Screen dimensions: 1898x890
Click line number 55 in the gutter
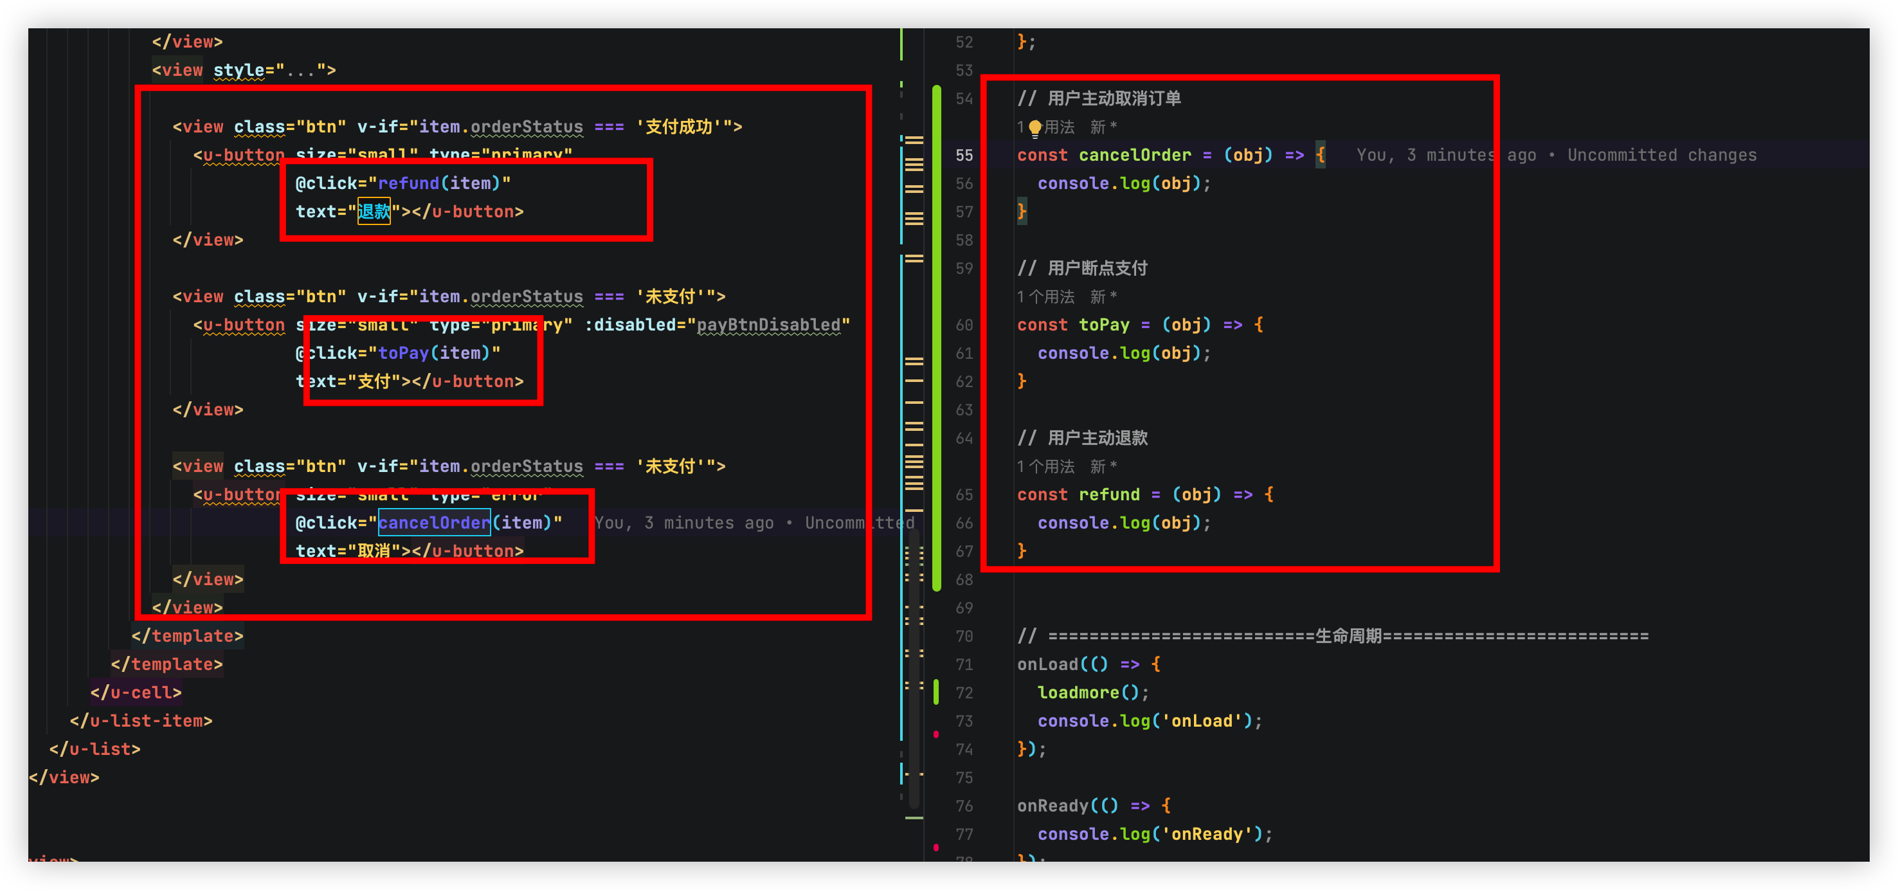(964, 156)
